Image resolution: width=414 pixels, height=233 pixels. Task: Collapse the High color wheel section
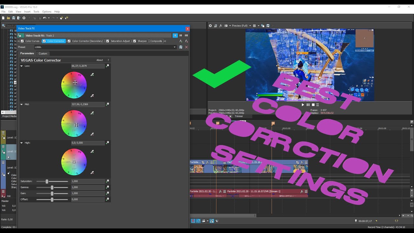(22, 143)
